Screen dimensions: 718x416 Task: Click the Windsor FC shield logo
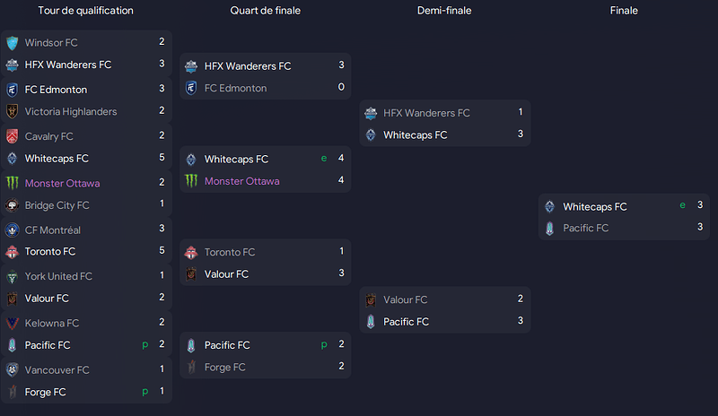click(13, 43)
